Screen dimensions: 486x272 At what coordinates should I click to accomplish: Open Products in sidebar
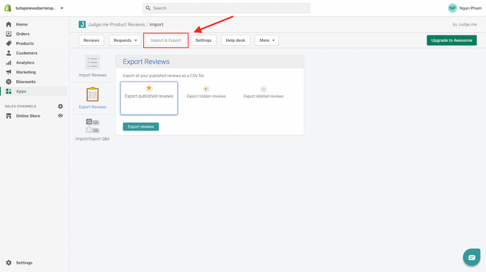25,43
